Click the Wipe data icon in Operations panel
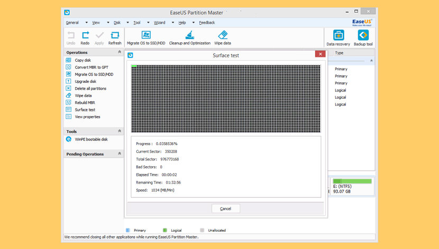 [69, 95]
